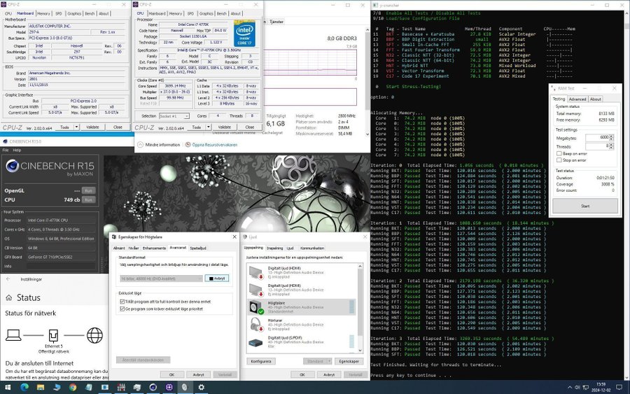Screen dimensions: 630x394
Task: Click Konfigurera in Ljud dialog
Action: pos(261,361)
